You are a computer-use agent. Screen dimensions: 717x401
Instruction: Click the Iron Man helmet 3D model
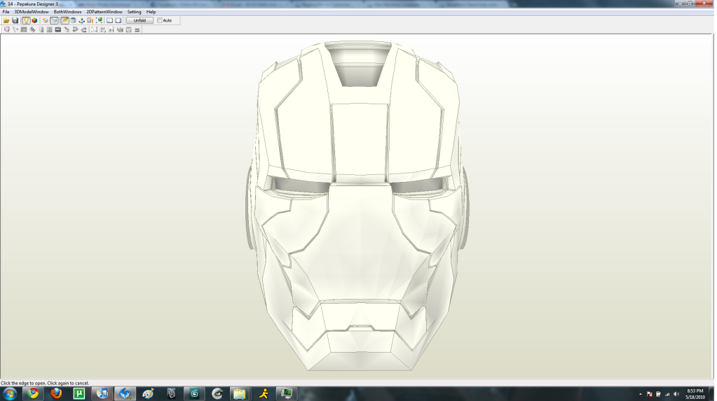pos(359,206)
